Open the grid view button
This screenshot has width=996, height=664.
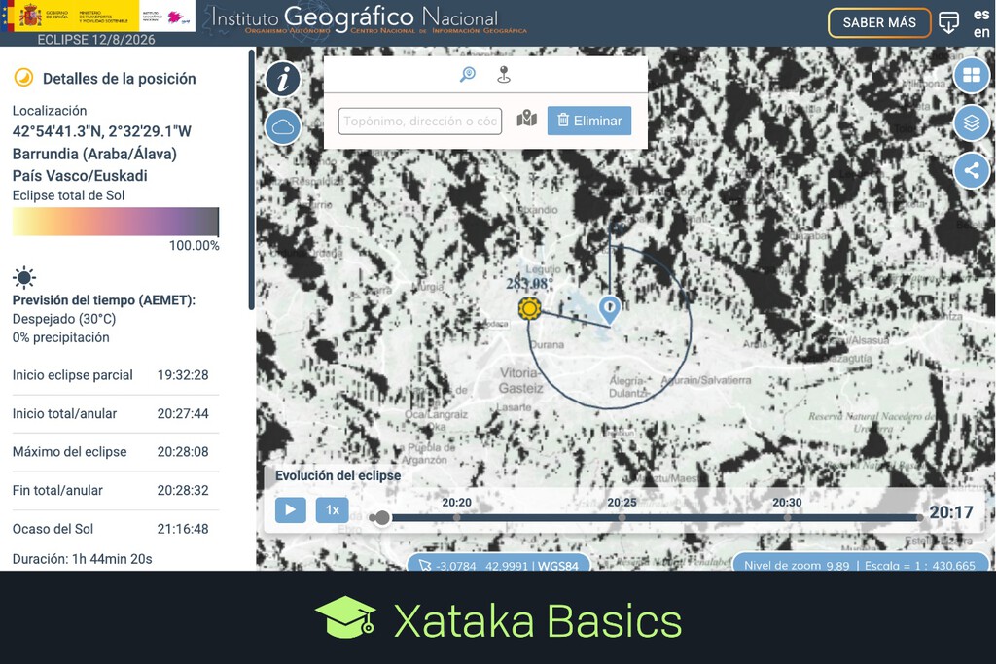coord(972,76)
